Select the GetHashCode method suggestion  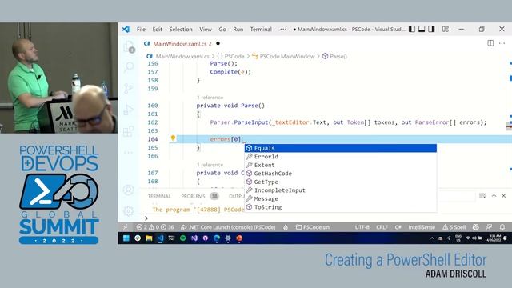pyautogui.click(x=341, y=174)
